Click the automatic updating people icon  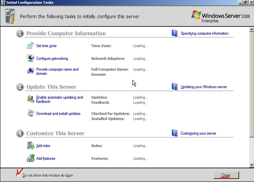31,99
